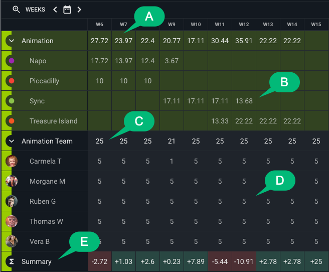Go to next weeks with right arrow

79,9
